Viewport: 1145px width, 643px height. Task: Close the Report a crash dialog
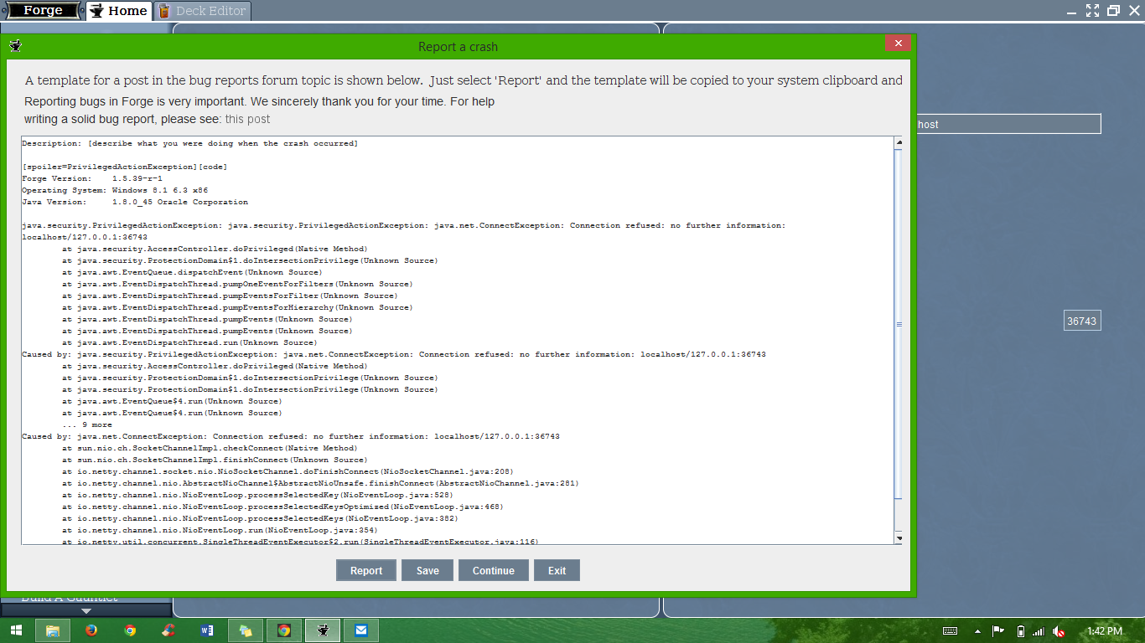pyautogui.click(x=898, y=44)
